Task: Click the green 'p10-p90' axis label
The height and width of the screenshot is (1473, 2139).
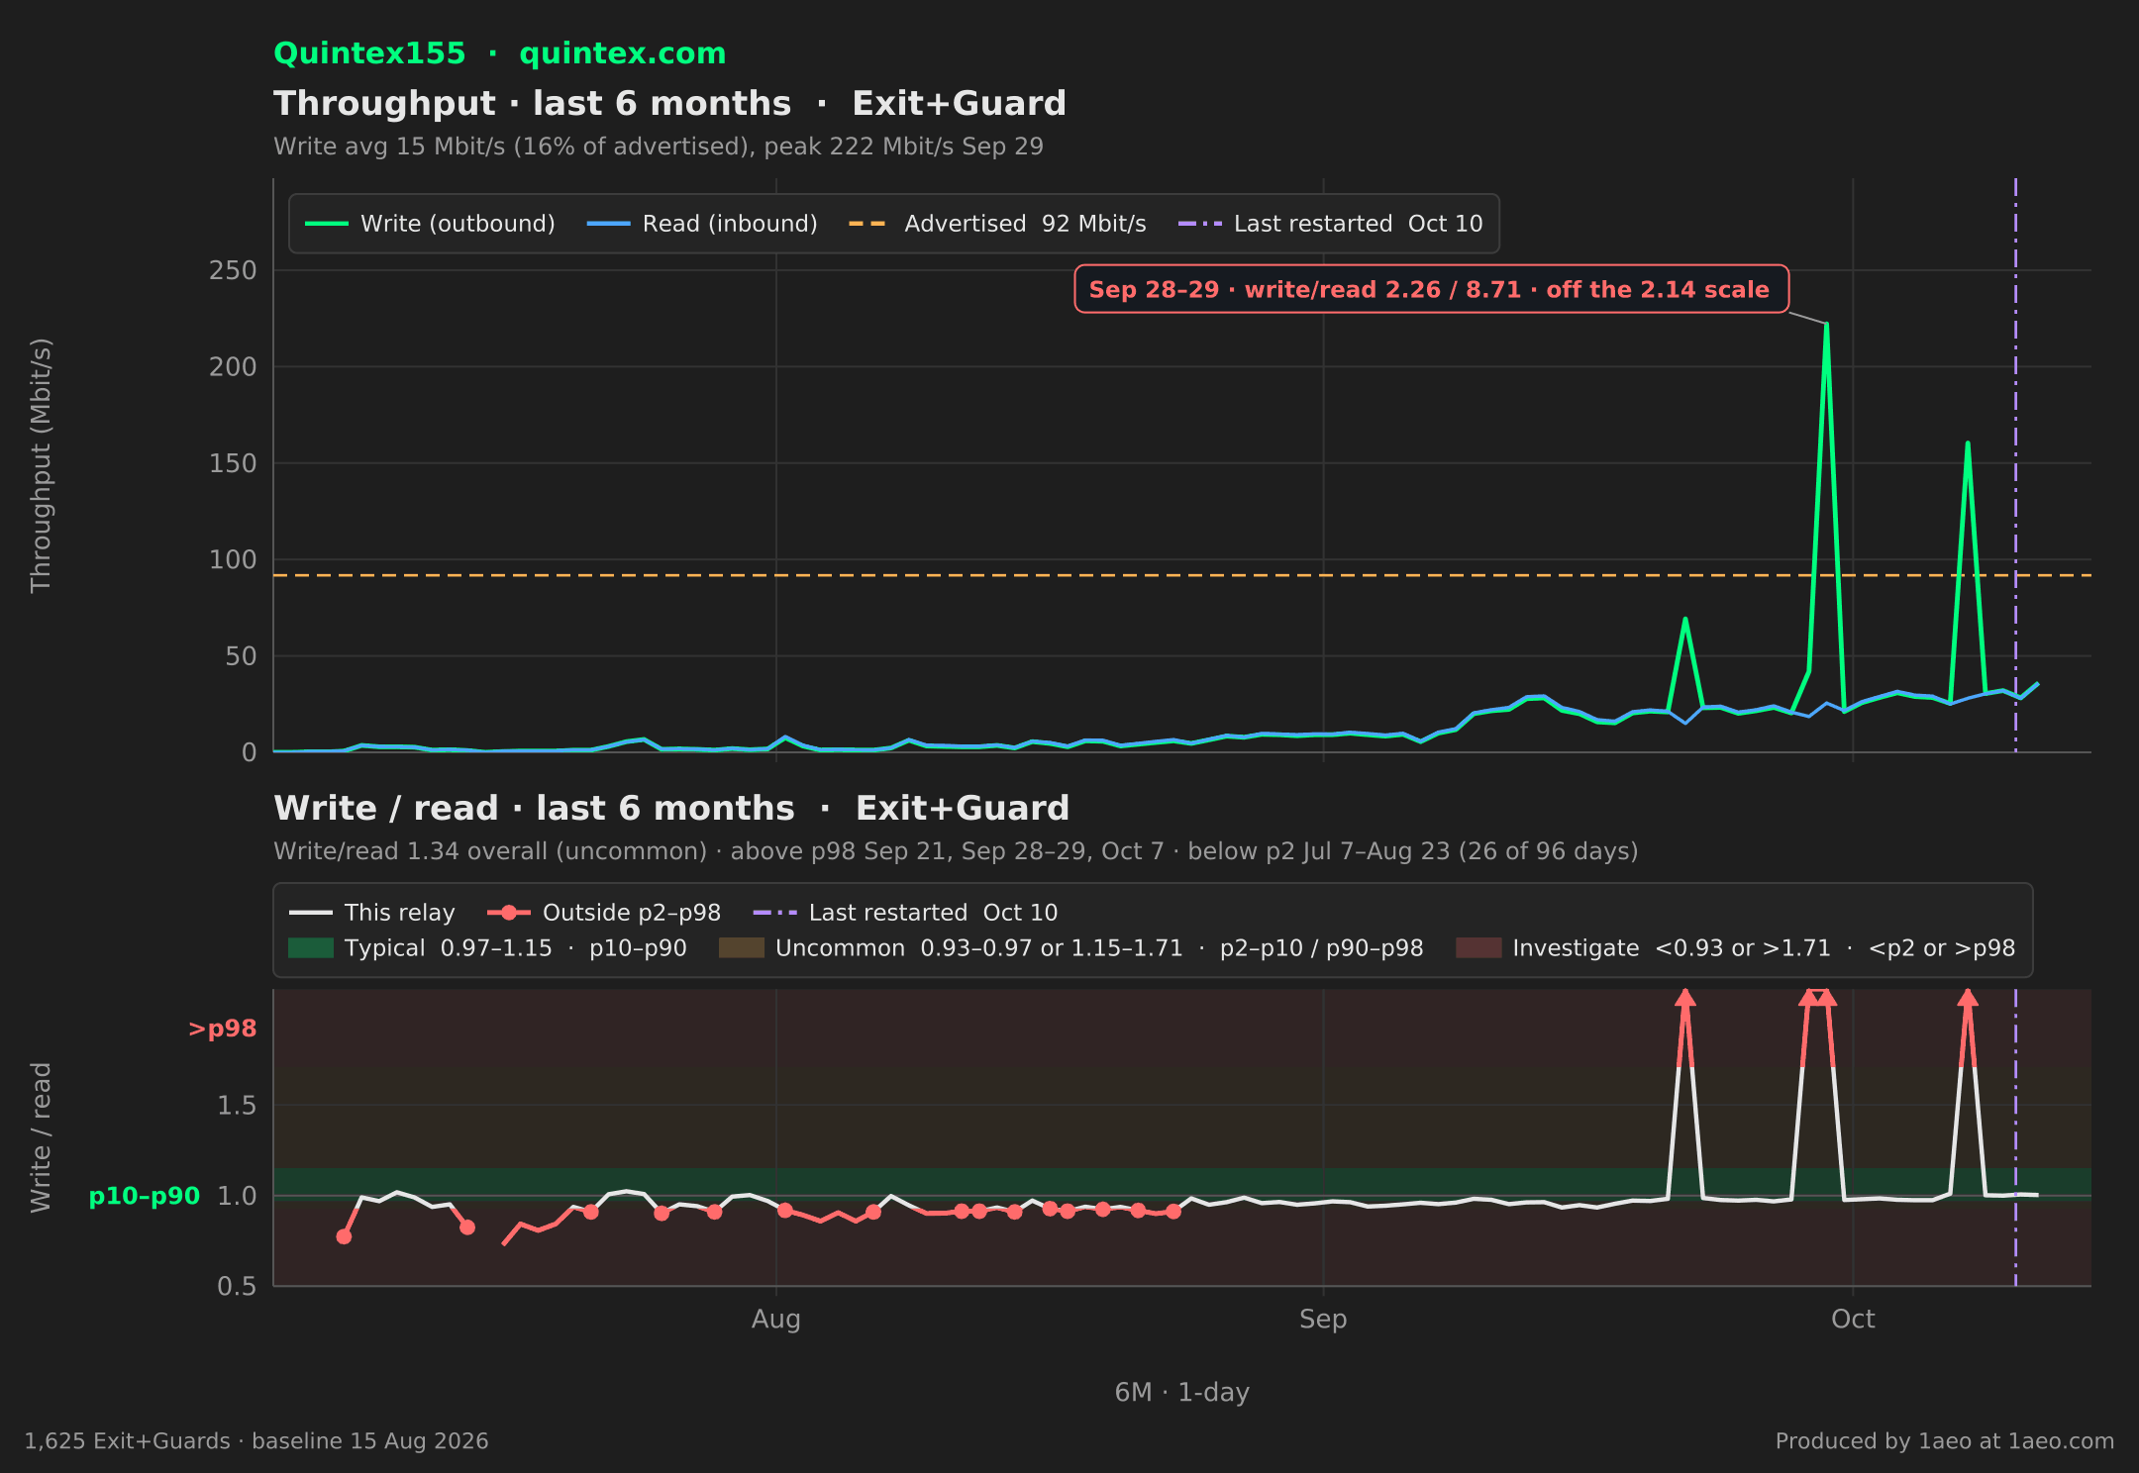Action: point(145,1196)
